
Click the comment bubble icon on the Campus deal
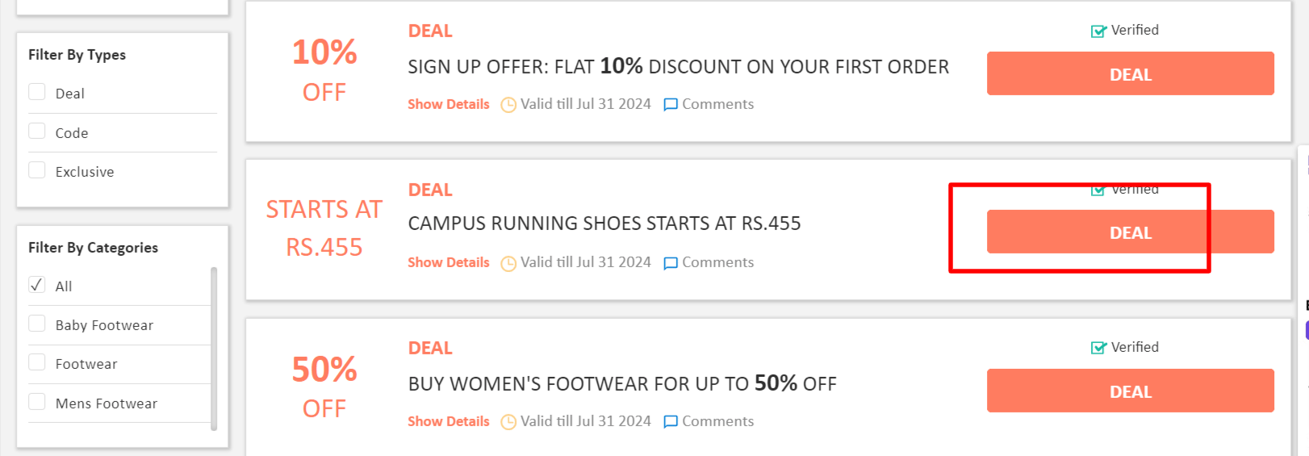[671, 263]
